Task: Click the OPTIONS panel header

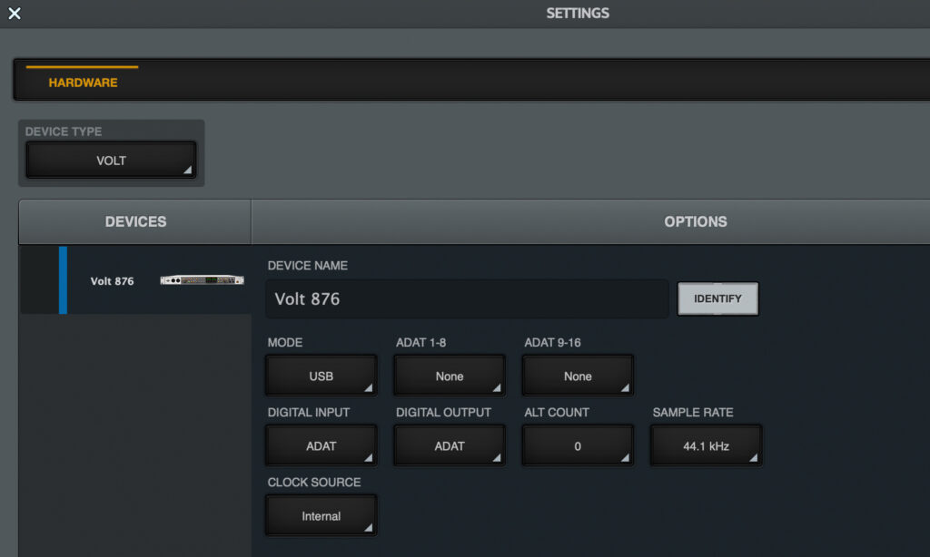Action: [695, 221]
